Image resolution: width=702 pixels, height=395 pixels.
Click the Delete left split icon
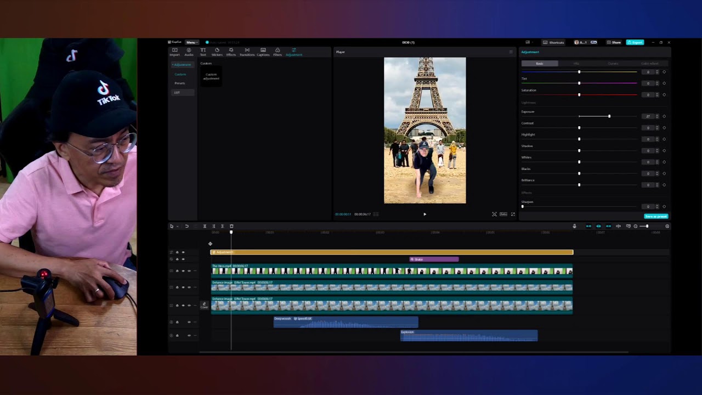click(214, 226)
